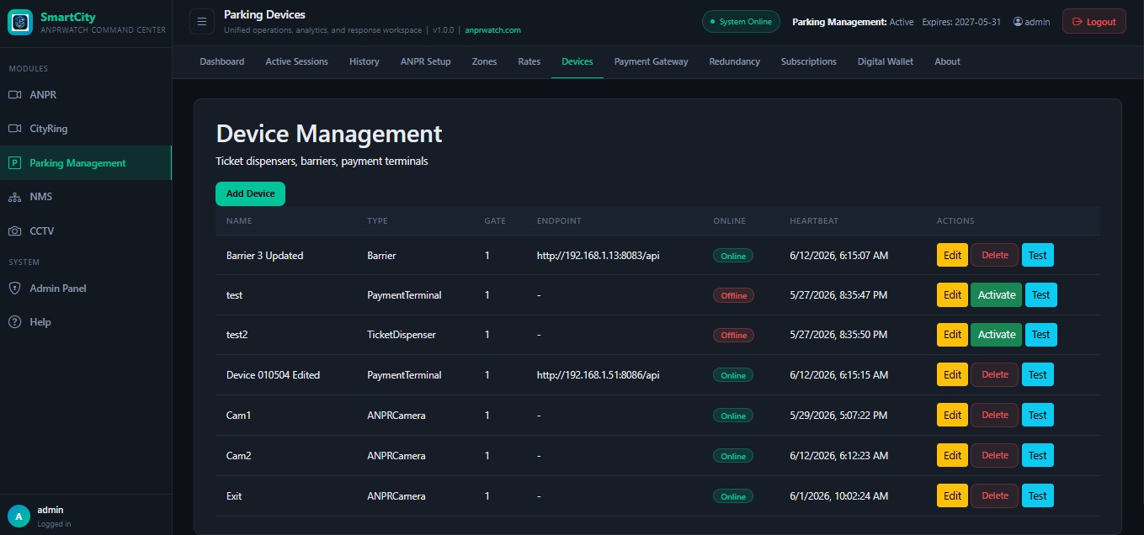Click the Online badge for Barrier 3 Updated
1144x535 pixels.
(x=733, y=256)
